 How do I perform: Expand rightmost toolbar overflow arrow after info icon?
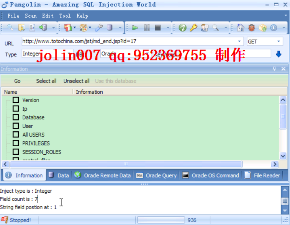284,28
